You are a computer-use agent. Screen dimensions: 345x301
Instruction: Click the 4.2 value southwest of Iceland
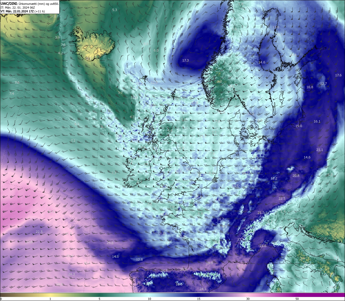[x=60, y=53]
